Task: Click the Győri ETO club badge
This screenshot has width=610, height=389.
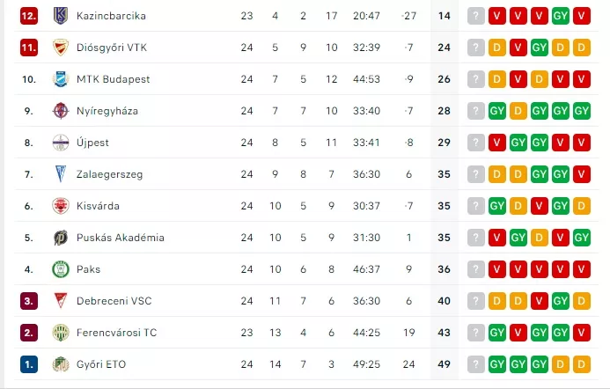Action: tap(60, 364)
